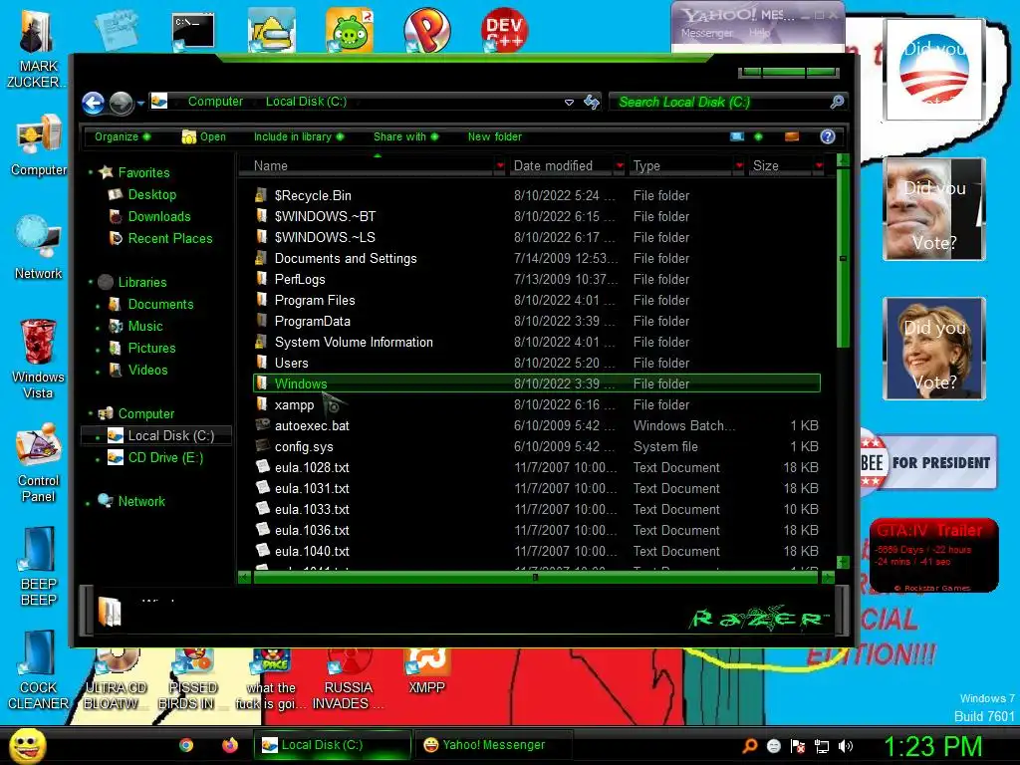Select the Users folder row
The image size is (1020, 765).
pyautogui.click(x=537, y=363)
